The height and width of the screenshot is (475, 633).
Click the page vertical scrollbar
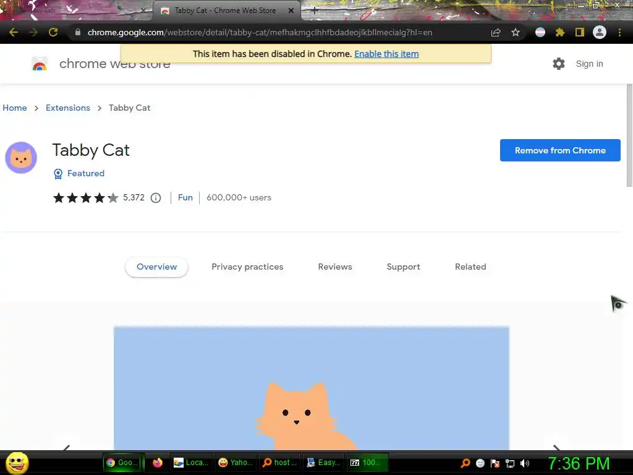pyautogui.click(x=629, y=135)
